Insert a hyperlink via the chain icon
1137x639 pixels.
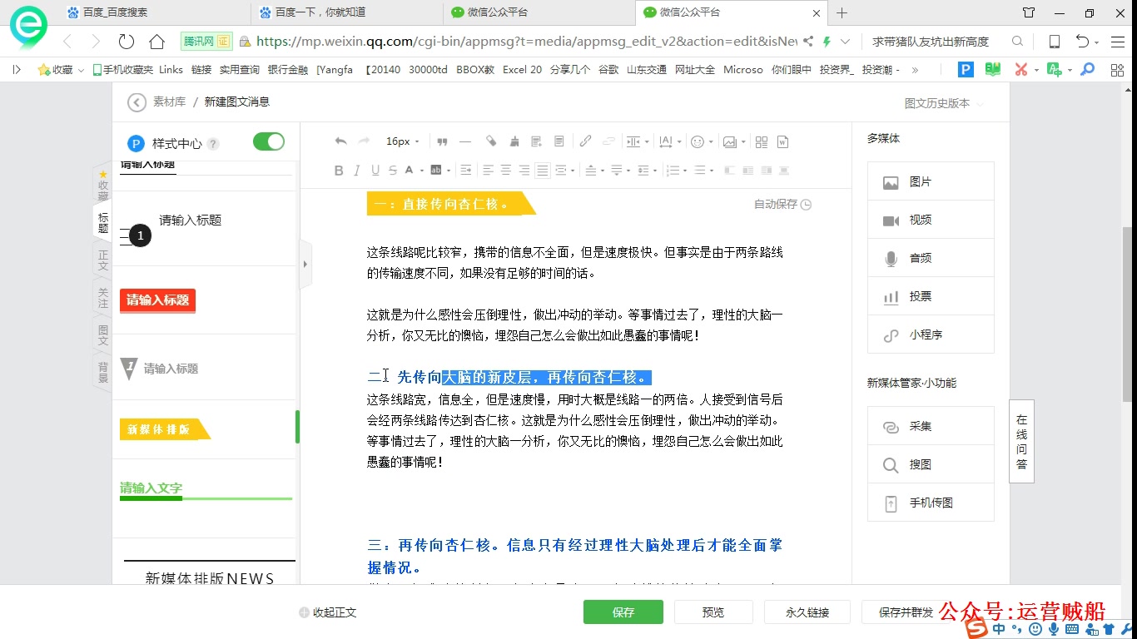(x=585, y=141)
